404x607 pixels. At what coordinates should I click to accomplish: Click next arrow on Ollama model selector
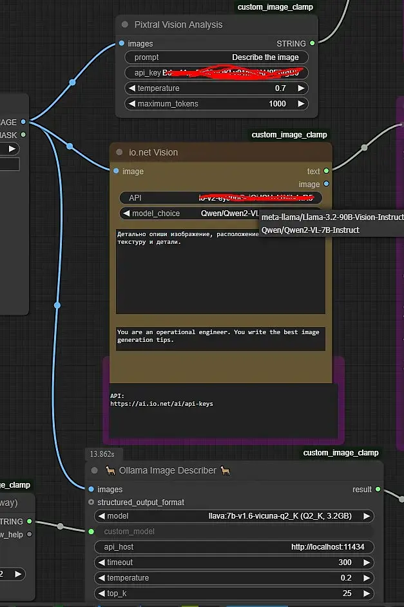[x=367, y=516]
